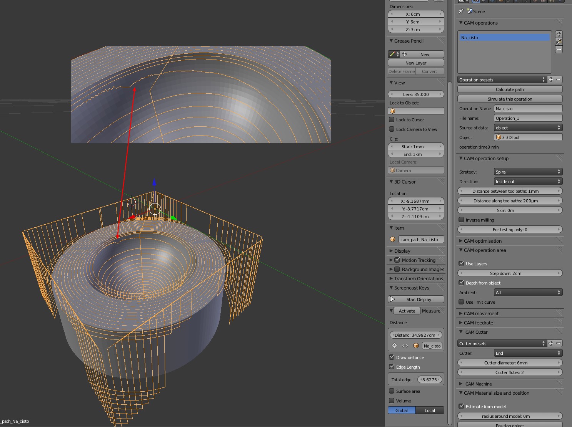Open the Cutter type dropdown showing End
Screen dimensions: 572x427
tap(528, 353)
